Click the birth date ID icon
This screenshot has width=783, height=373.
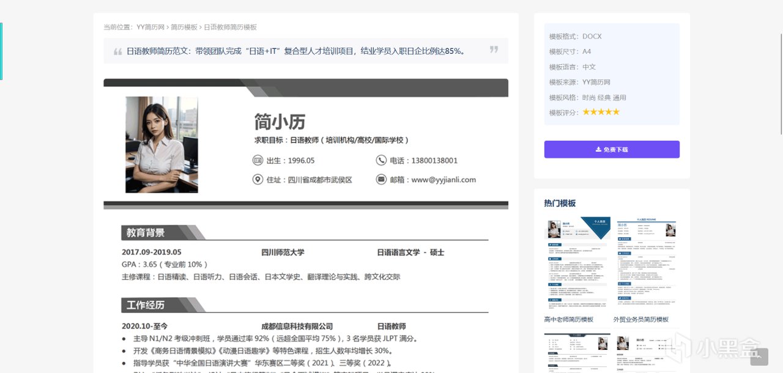click(258, 160)
